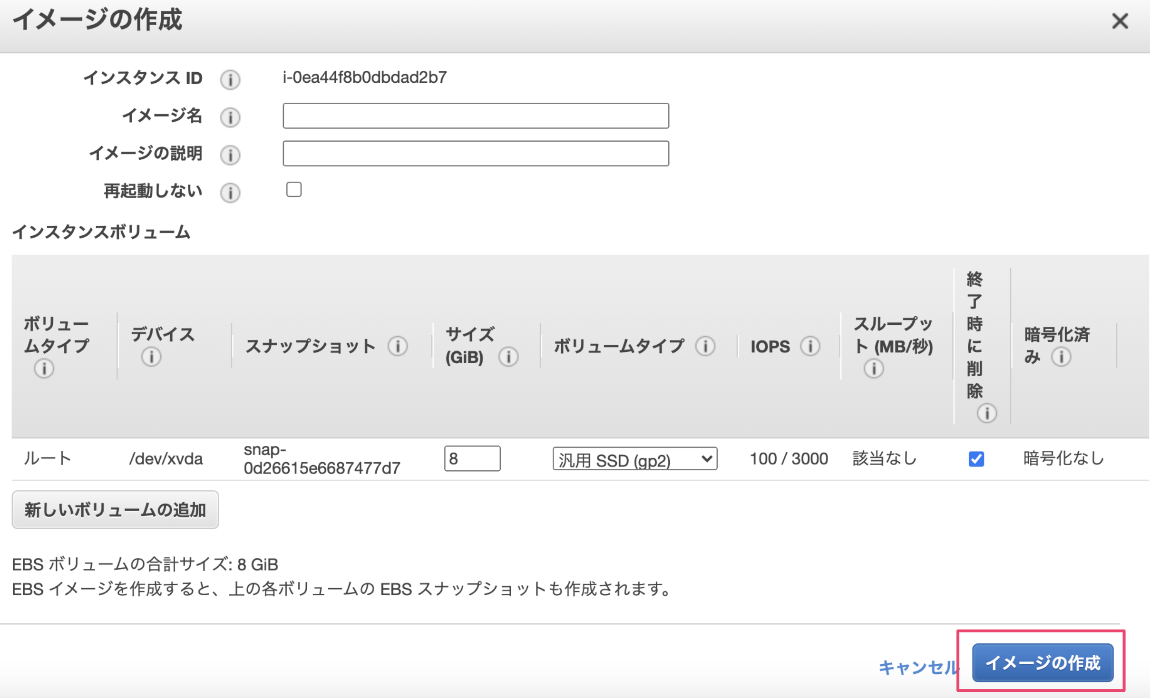Click info icon for 終了時に削除 column
The width and height of the screenshot is (1150, 698).
click(x=987, y=413)
